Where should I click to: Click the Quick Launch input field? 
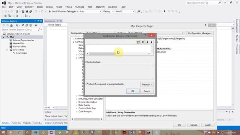pos(202,3)
